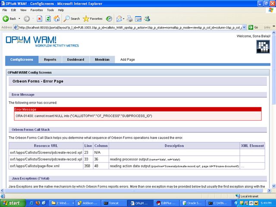Screen dimensions: 276x207
Task: Open the Back button history dropdown arrow
Action: pyautogui.click(x=19, y=19)
